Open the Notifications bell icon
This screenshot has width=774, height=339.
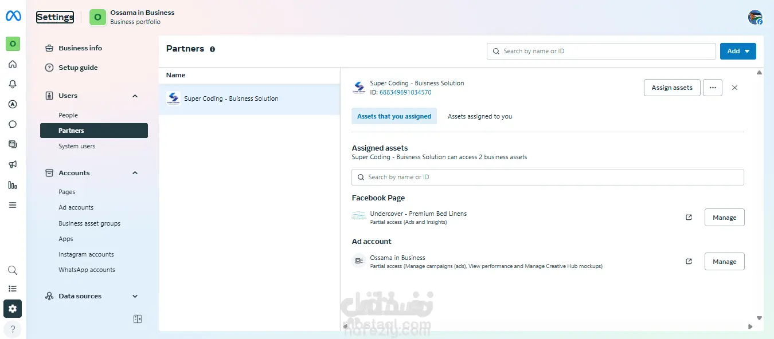tap(13, 84)
